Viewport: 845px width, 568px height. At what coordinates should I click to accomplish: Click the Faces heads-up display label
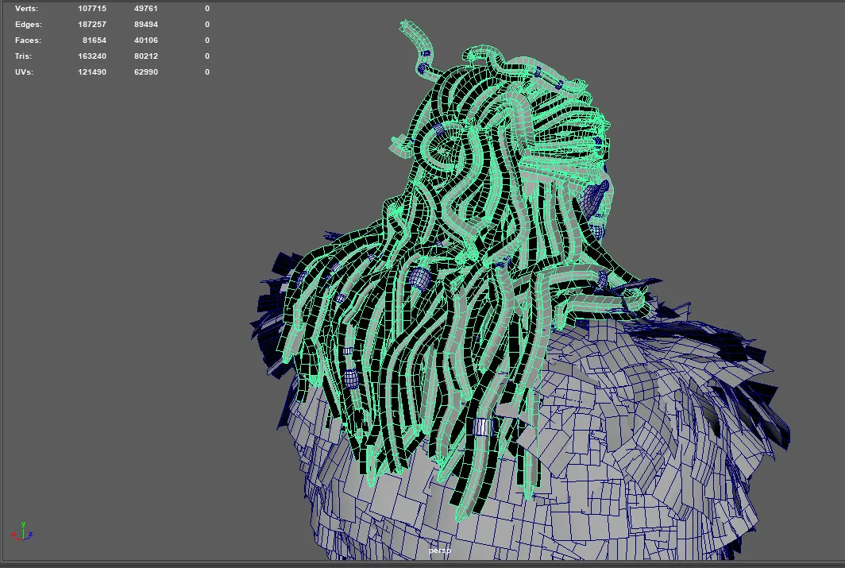click(x=27, y=40)
